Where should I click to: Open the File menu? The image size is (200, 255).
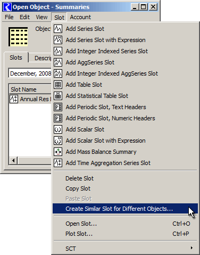click(x=9, y=17)
